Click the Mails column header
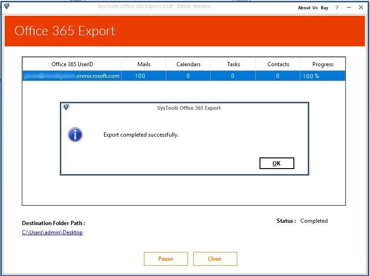 [x=144, y=64]
